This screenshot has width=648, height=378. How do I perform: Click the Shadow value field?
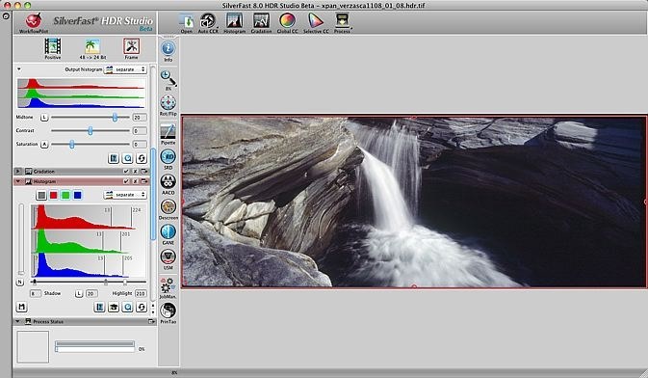click(35, 293)
